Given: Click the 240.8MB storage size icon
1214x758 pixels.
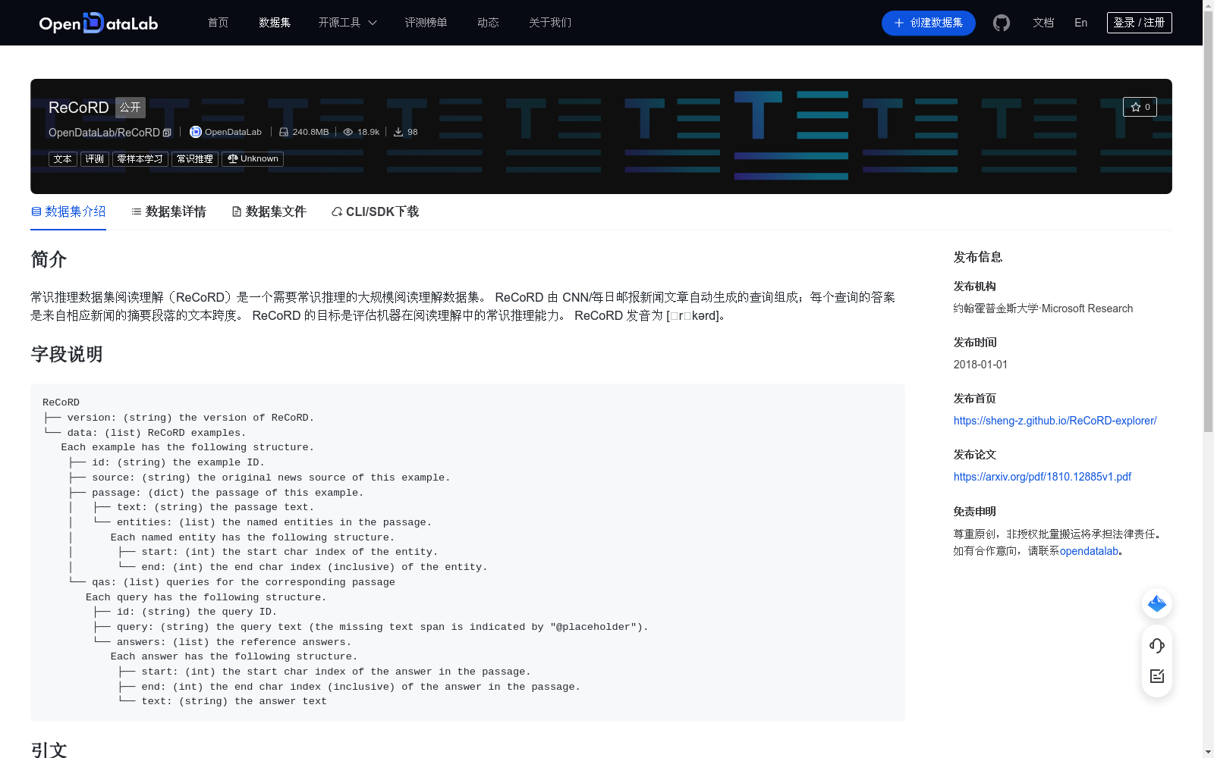Looking at the screenshot, I should 284,132.
